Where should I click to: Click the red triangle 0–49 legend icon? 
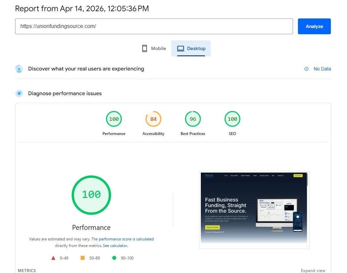click(53, 258)
